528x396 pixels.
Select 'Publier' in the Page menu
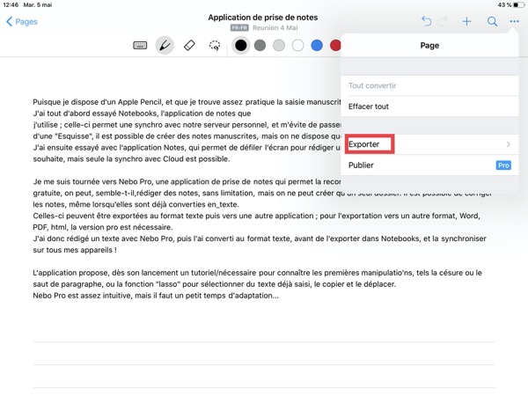tap(362, 165)
